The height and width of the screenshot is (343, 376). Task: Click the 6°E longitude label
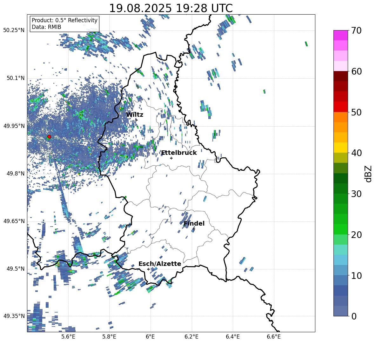(x=150, y=337)
